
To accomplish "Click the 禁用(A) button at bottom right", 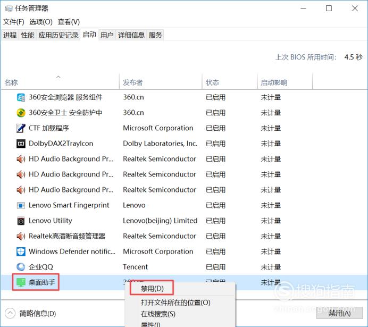I will click(339, 313).
